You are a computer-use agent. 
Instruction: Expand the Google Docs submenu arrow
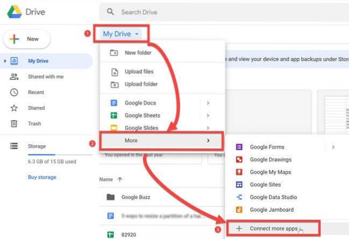pyautogui.click(x=208, y=102)
